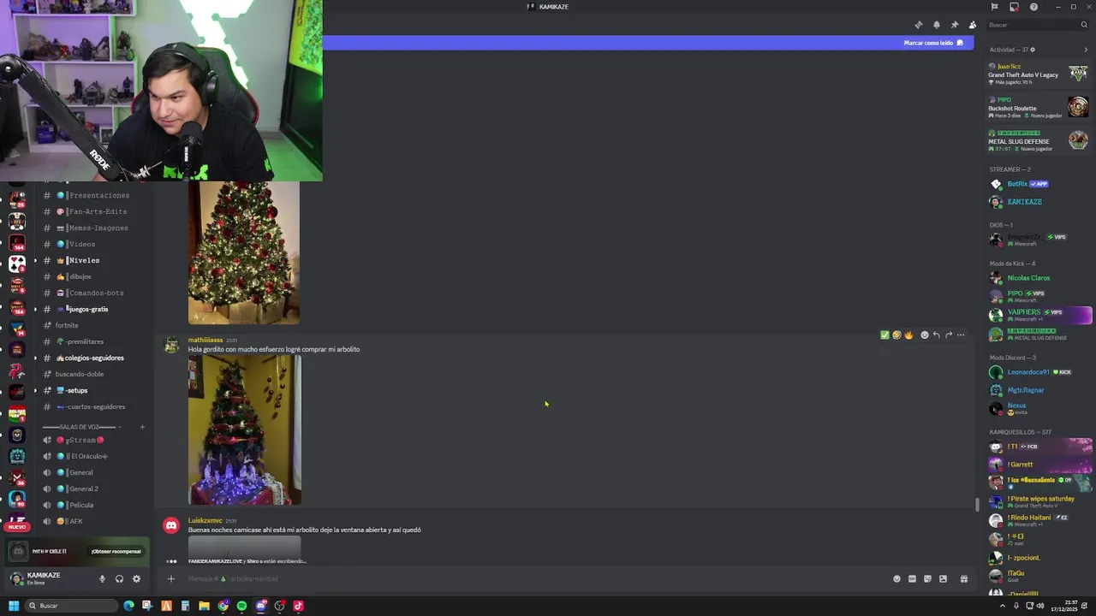Open mathiiiiasss Christmas tree image

pos(245,429)
